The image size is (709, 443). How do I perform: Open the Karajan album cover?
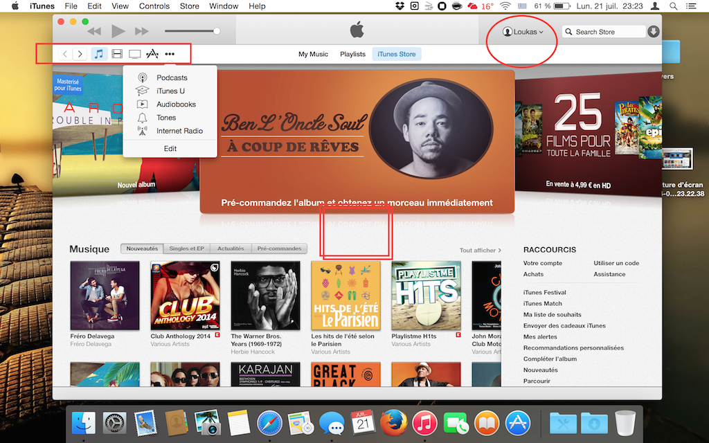pyautogui.click(x=265, y=374)
